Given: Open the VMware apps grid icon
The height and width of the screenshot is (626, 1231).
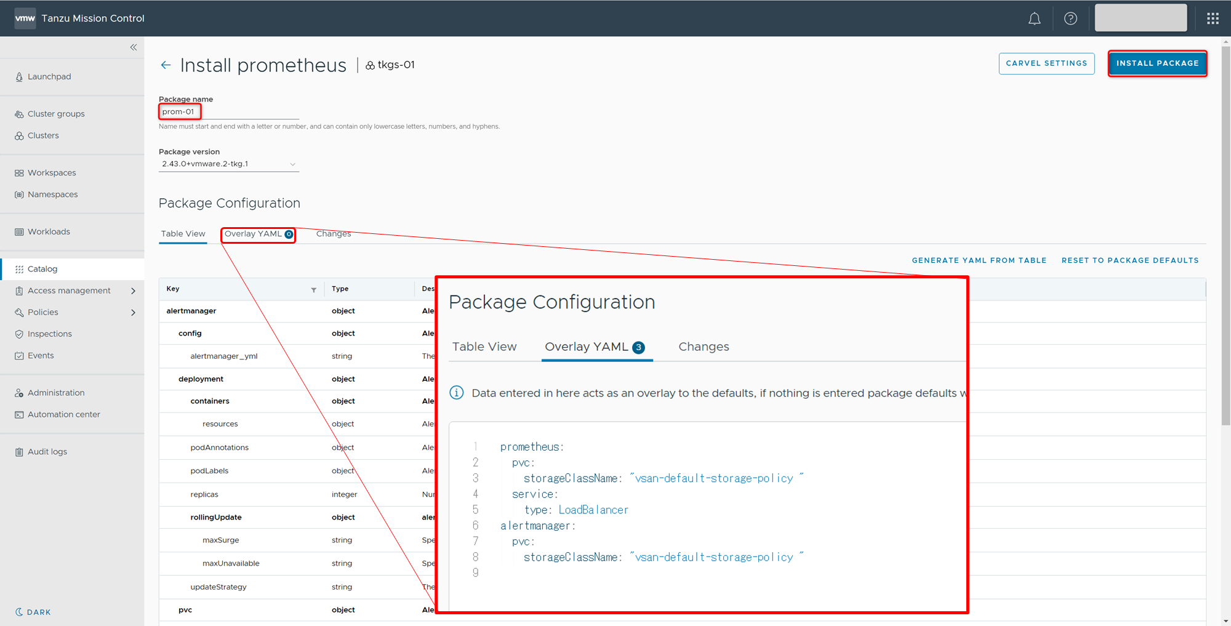Looking at the screenshot, I should tap(1213, 18).
